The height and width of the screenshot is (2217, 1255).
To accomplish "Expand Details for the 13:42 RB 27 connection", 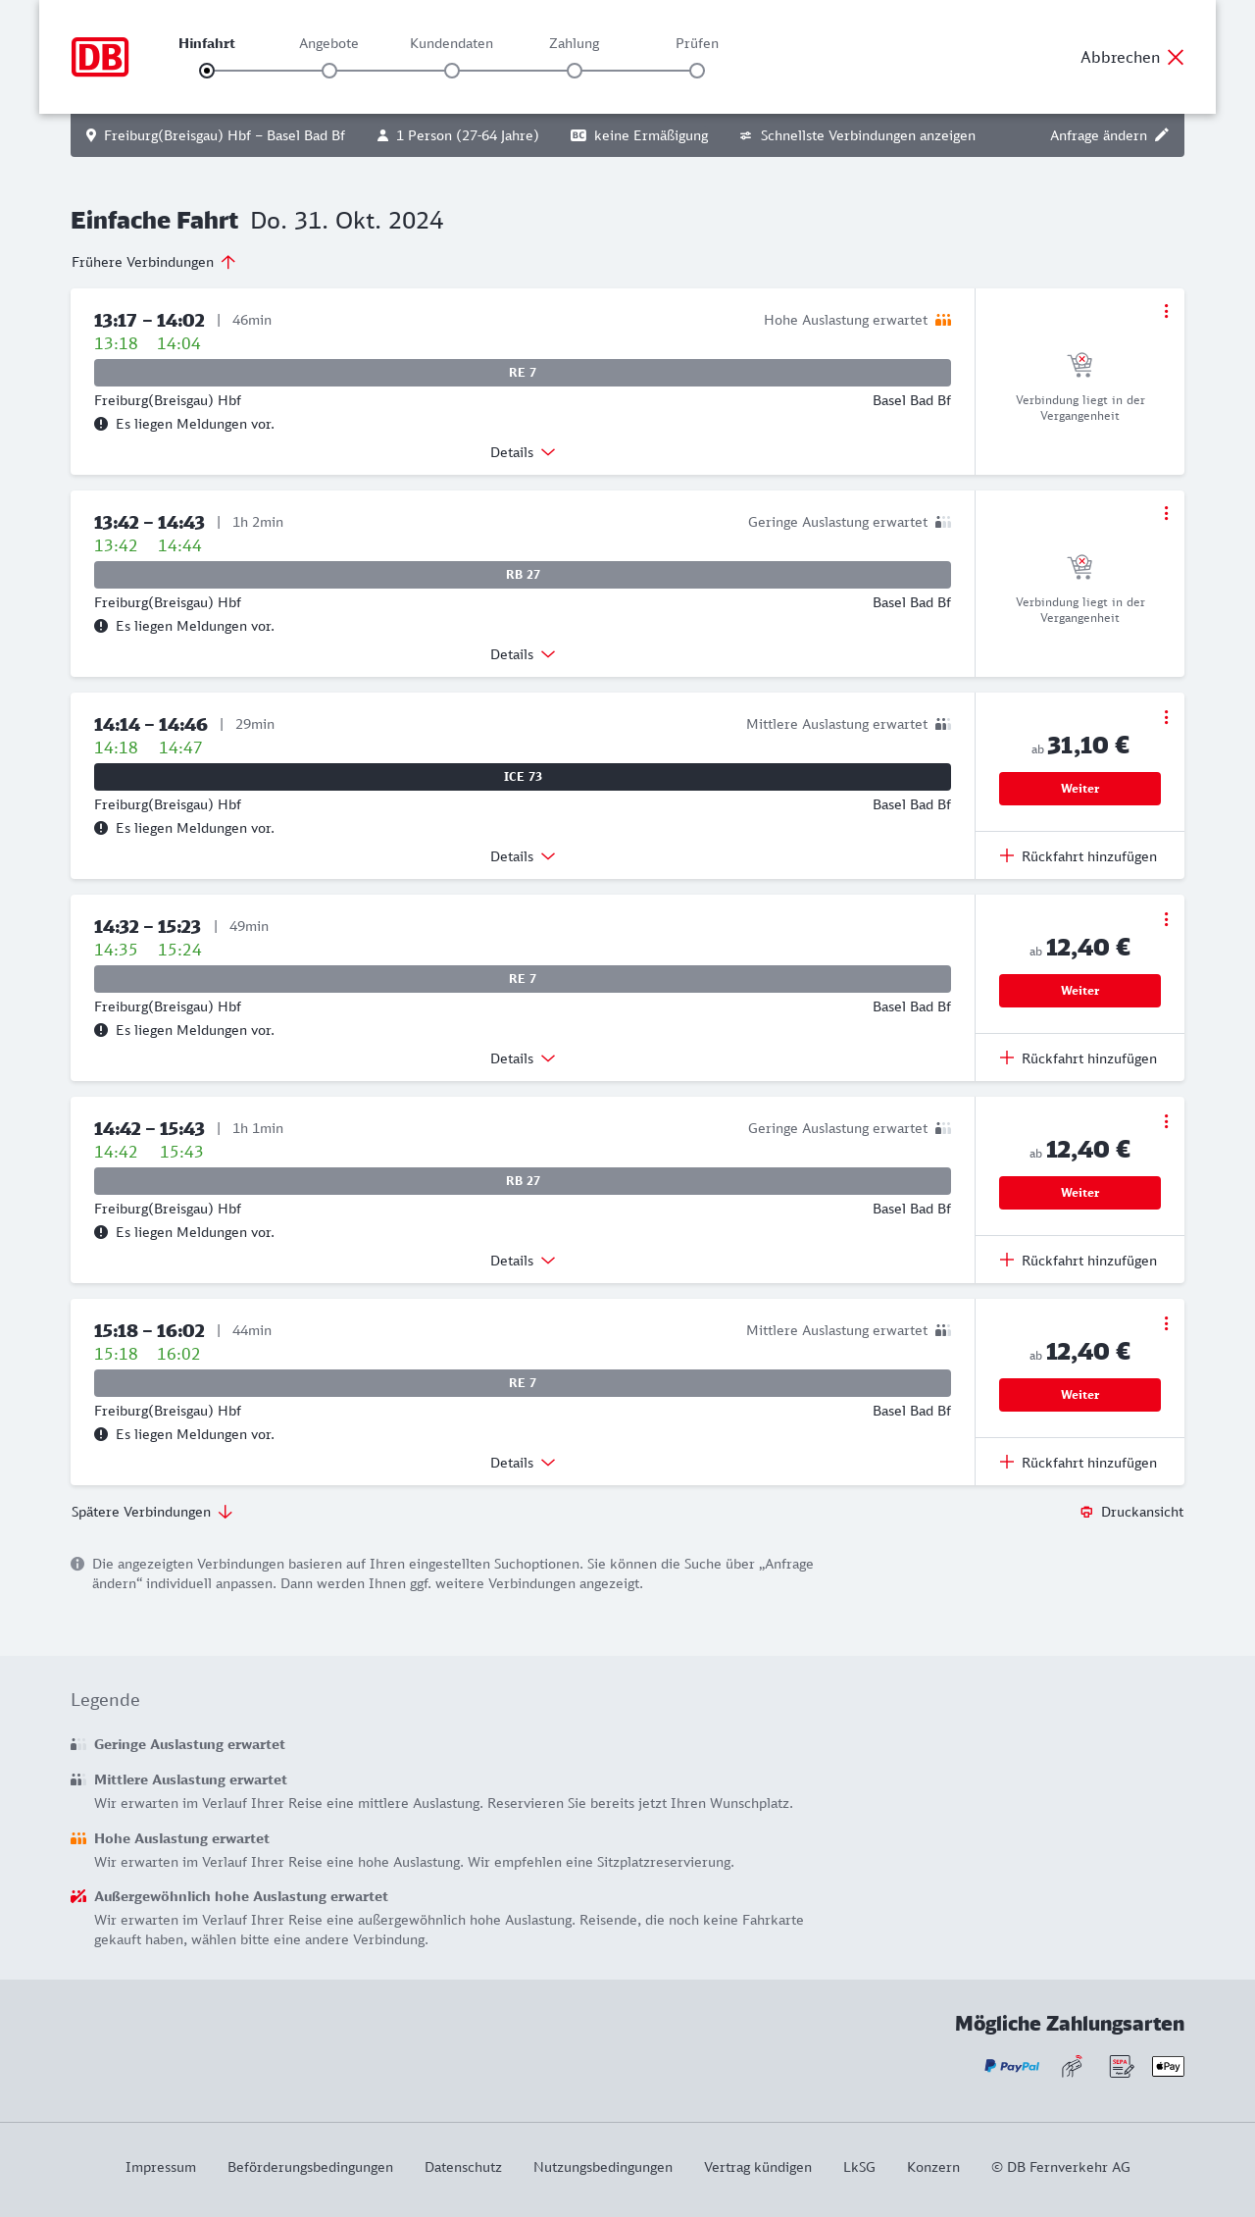I will (x=523, y=654).
